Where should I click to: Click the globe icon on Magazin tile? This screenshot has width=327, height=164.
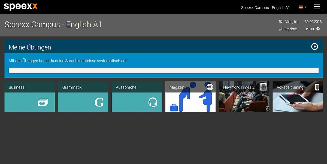pyautogui.click(x=210, y=87)
